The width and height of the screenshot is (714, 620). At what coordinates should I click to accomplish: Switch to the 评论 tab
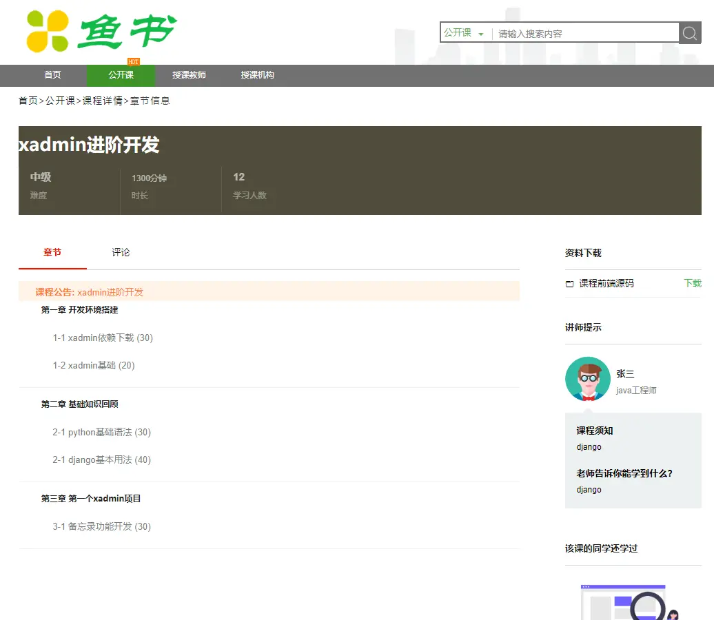(121, 252)
